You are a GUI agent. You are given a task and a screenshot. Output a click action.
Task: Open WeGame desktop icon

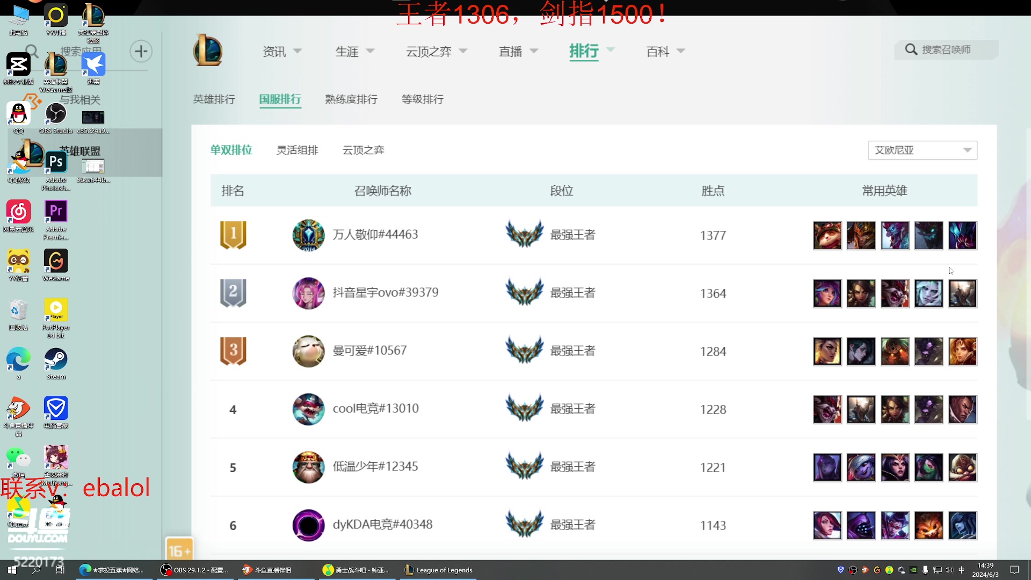[56, 265]
